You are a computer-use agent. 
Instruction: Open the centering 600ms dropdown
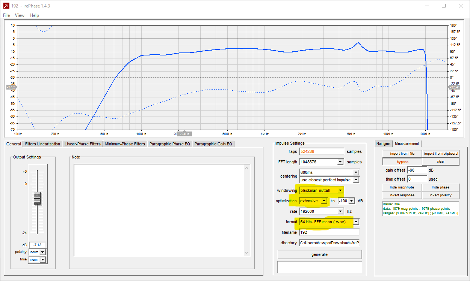pyautogui.click(x=329, y=172)
